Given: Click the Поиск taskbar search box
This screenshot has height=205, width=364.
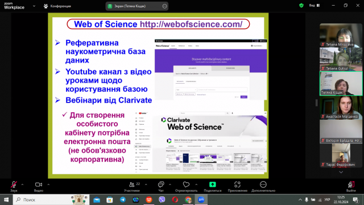Looking at the screenshot, I should click(x=51, y=200).
